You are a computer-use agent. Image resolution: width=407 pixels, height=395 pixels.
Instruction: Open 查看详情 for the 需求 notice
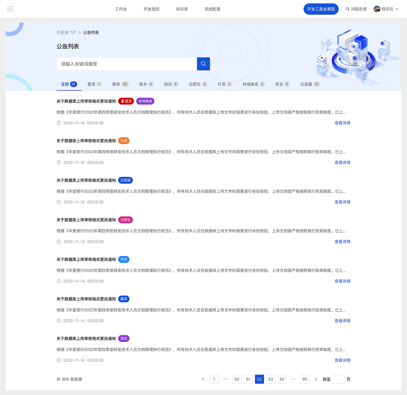pyautogui.click(x=342, y=321)
